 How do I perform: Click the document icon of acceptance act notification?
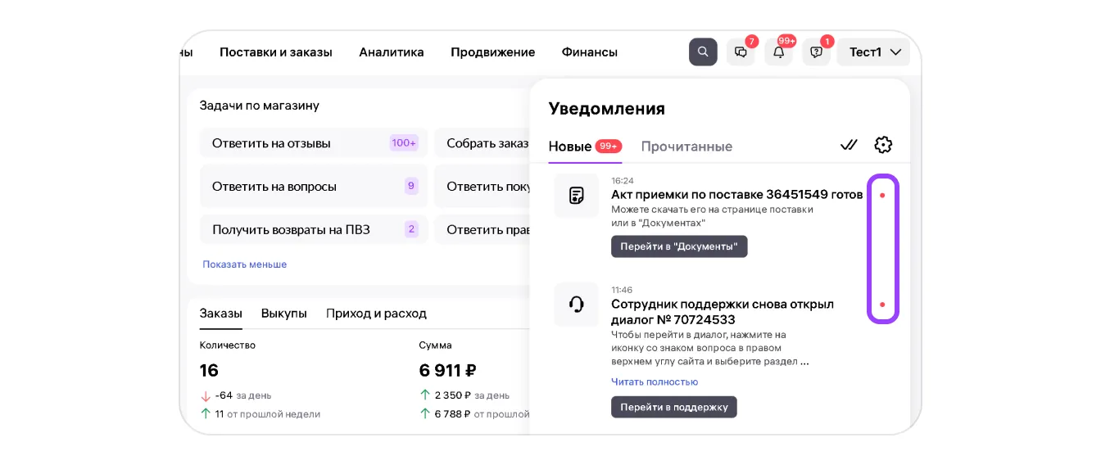[x=576, y=196]
